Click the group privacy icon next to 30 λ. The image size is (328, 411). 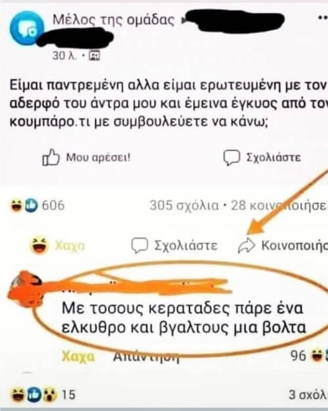tap(94, 55)
